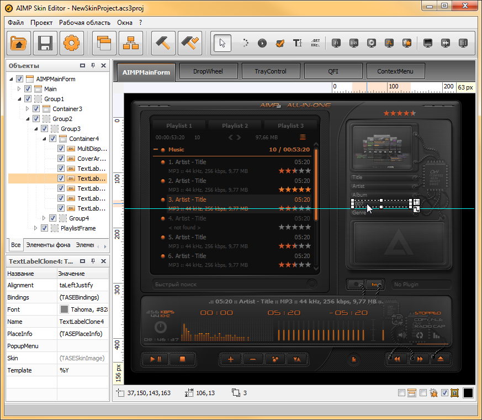Select the checkbox element tool with orange checkmark
Screen dimensions: 482x420
[280, 43]
